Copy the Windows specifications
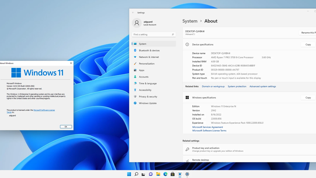 click(308, 97)
